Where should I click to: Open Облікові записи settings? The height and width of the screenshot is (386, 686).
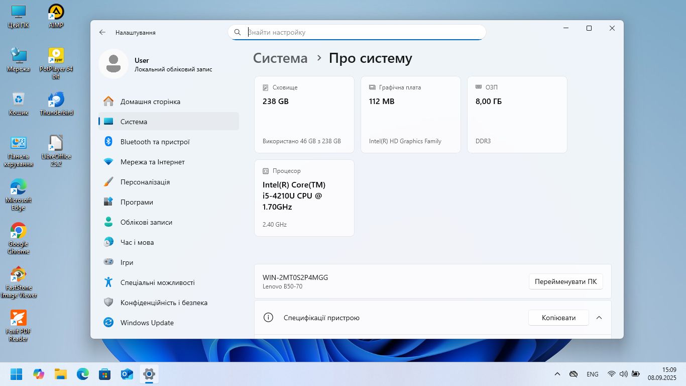169,222
